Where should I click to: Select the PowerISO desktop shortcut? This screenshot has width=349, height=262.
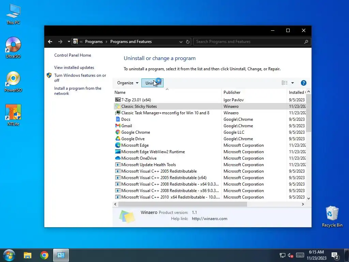[13, 82]
